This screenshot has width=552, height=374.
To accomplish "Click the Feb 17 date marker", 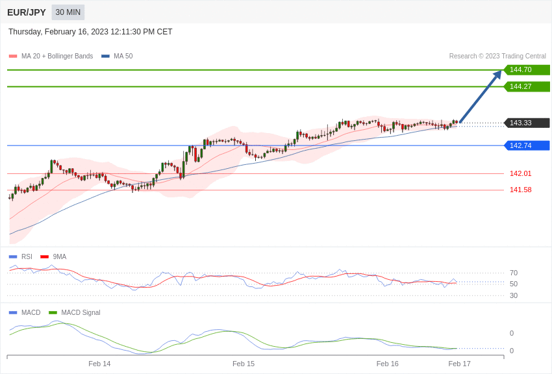I will [x=459, y=364].
